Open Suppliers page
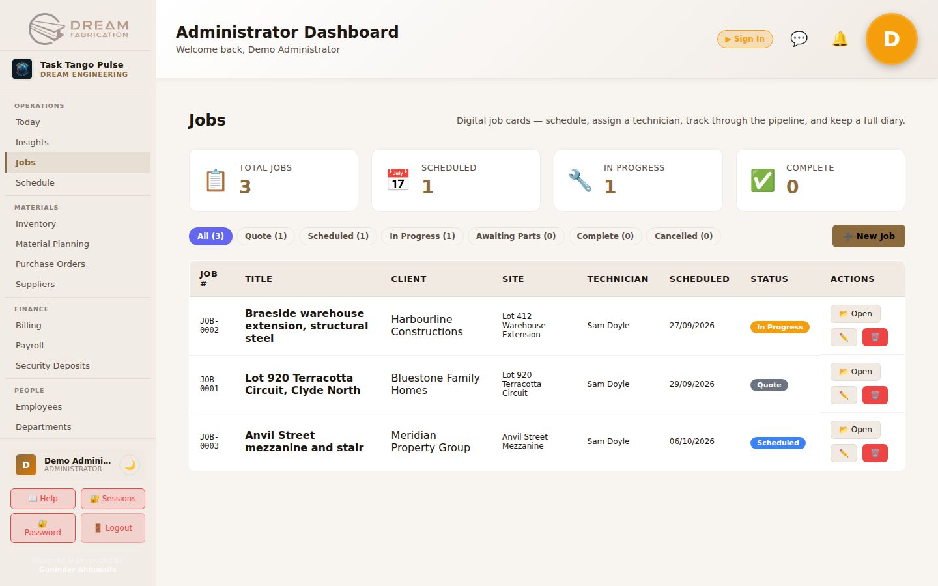This screenshot has width=938, height=586. [78, 285]
